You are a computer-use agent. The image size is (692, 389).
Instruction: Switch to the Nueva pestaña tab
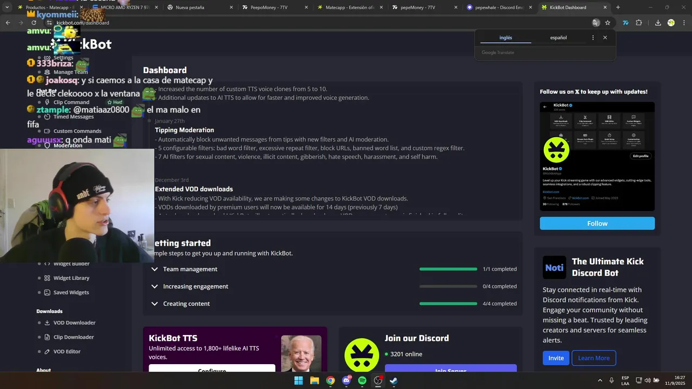tap(199, 8)
